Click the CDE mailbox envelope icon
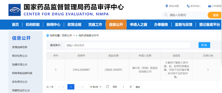This screenshot has width=222, height=93. pyautogui.click(x=209, y=6)
